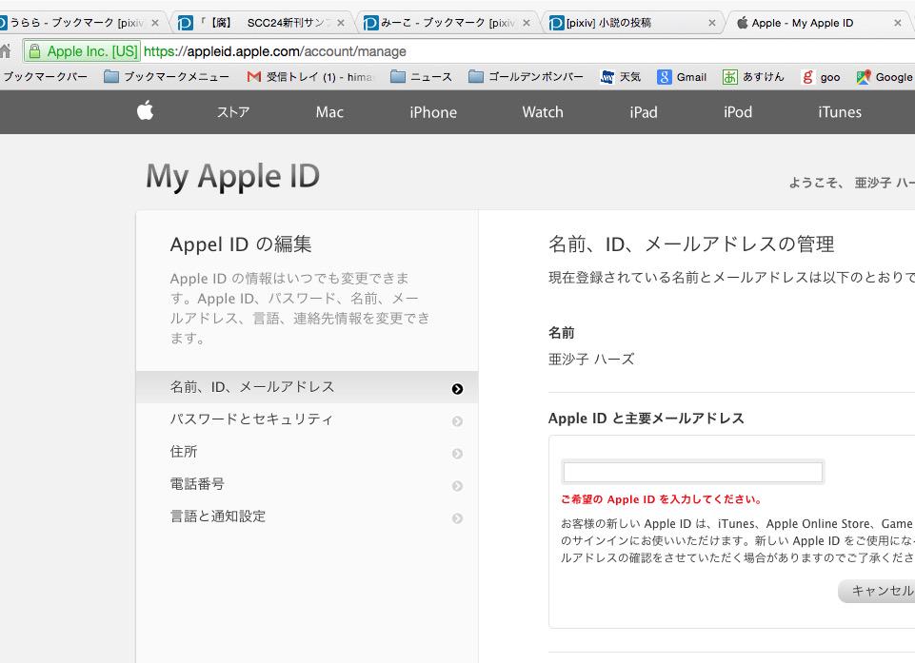Open iPhone in Apple navigation bar
915x663 pixels.
[433, 112]
